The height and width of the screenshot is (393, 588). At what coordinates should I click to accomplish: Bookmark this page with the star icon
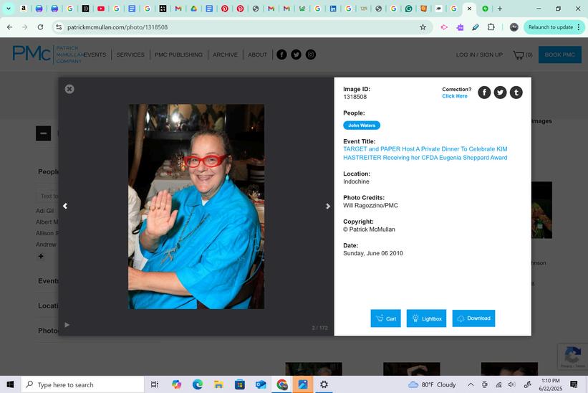point(423,27)
